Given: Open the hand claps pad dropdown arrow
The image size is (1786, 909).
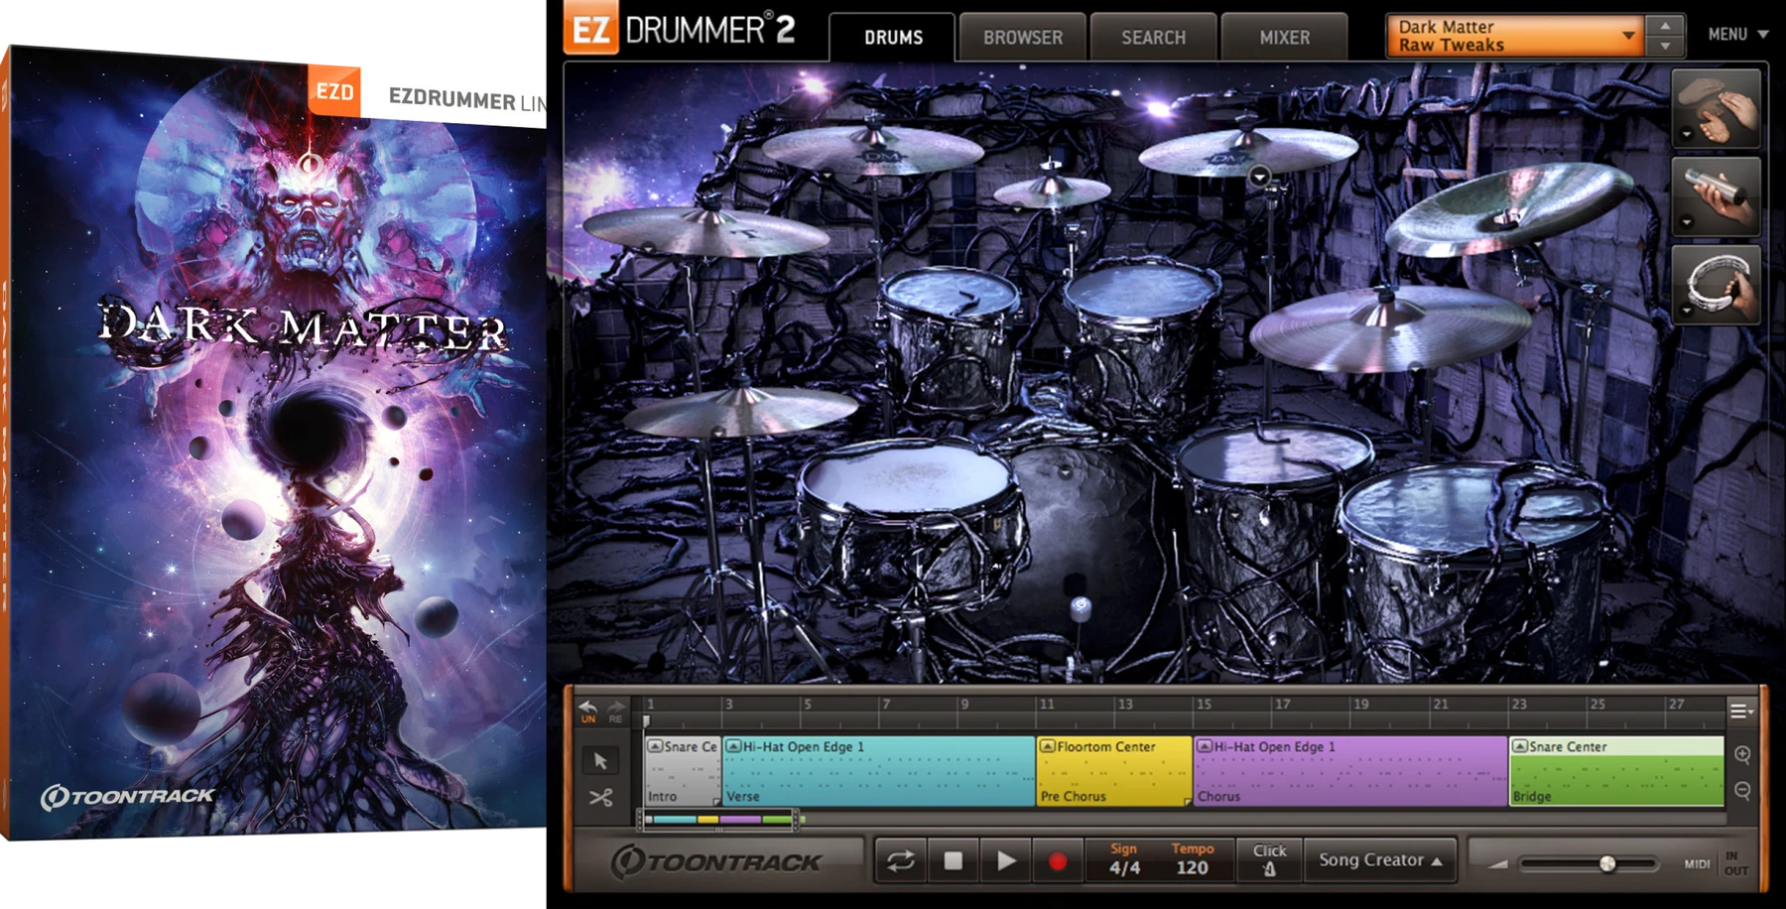Looking at the screenshot, I should [1686, 135].
